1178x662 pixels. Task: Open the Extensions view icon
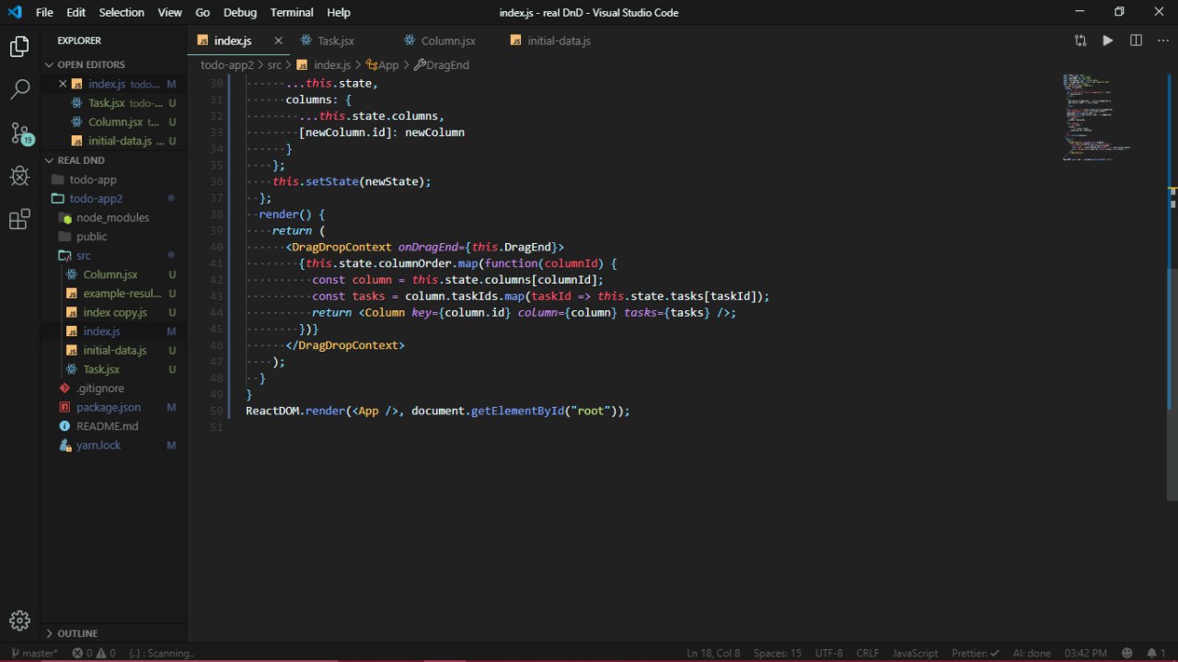[19, 219]
